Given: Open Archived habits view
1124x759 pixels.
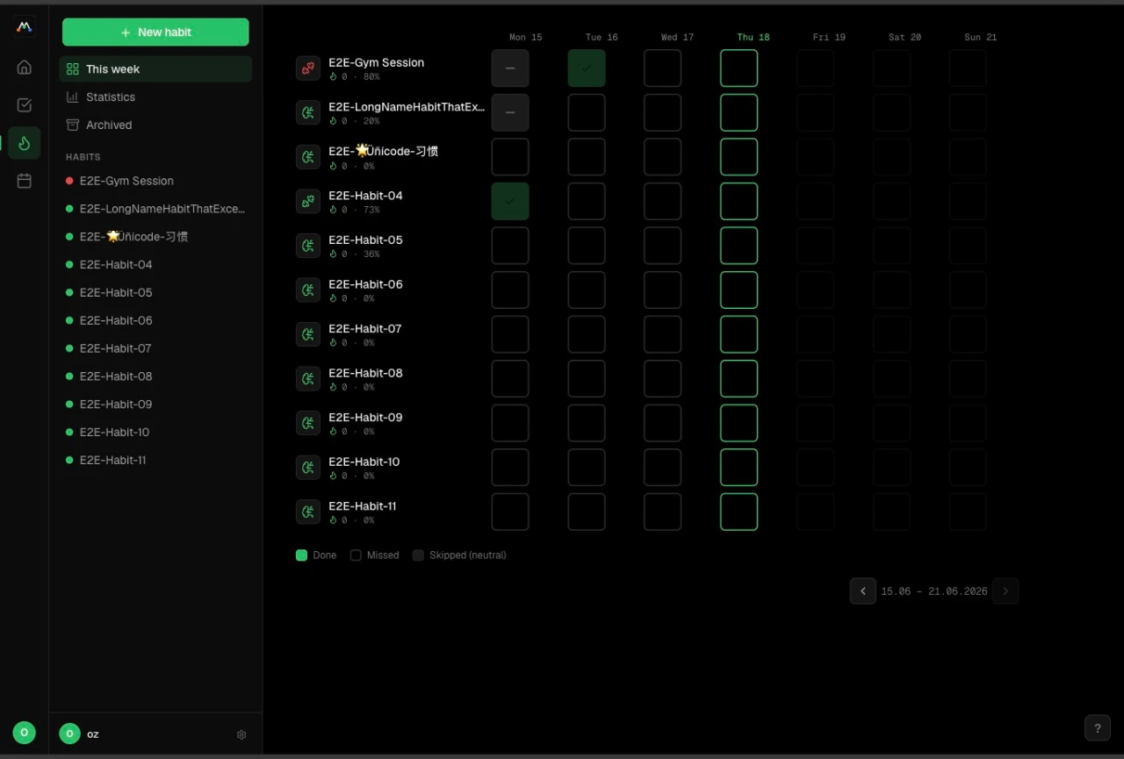Looking at the screenshot, I should pos(155,125).
